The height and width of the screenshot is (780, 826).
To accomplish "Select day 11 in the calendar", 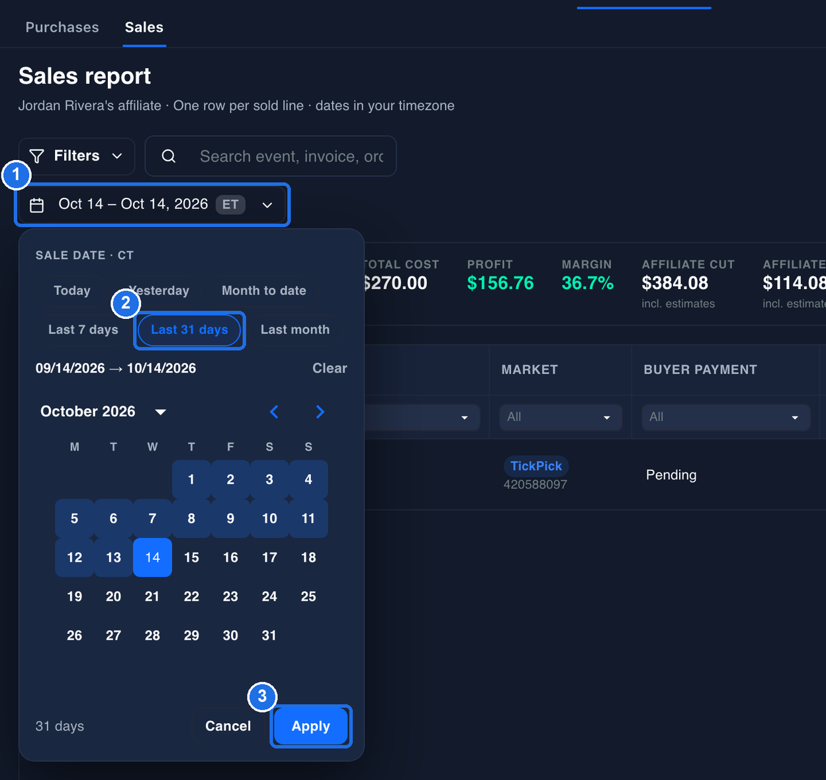I will [x=308, y=519].
